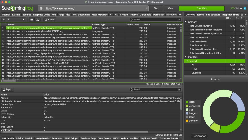The height and width of the screenshot is (140, 248).
Task: Open the Meta Description tab
Action: 81,15
